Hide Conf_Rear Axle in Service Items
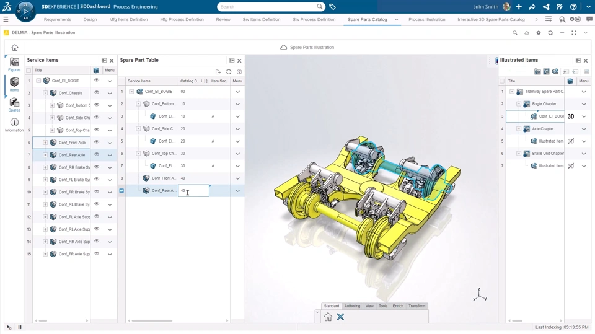595x334 pixels. tap(97, 154)
